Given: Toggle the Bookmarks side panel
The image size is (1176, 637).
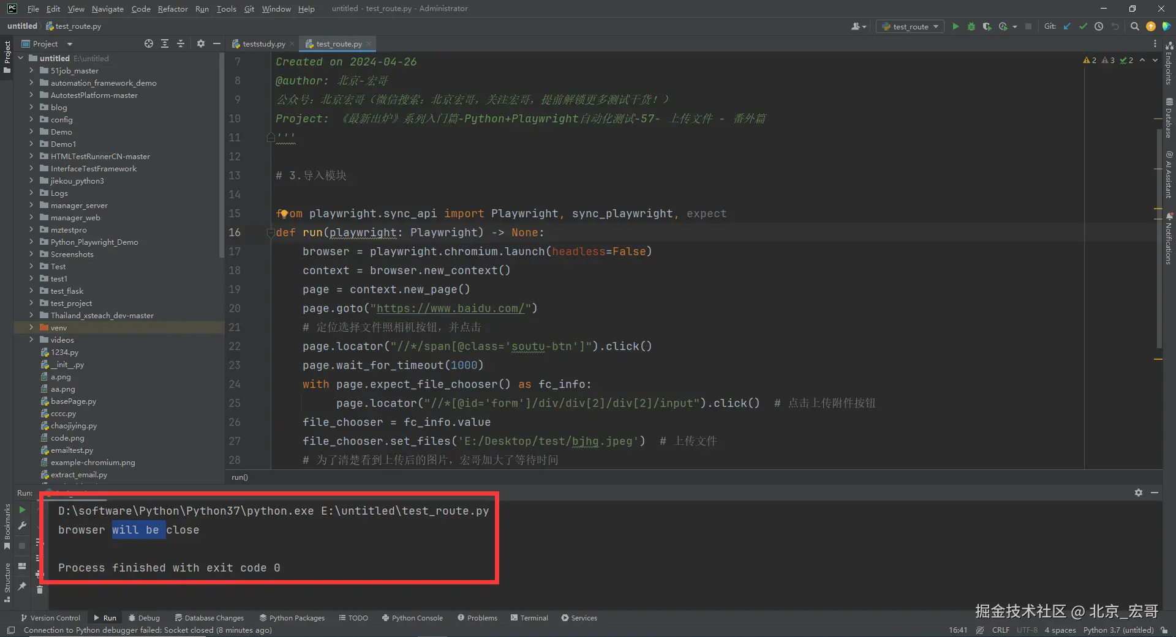Looking at the screenshot, I should [7, 526].
